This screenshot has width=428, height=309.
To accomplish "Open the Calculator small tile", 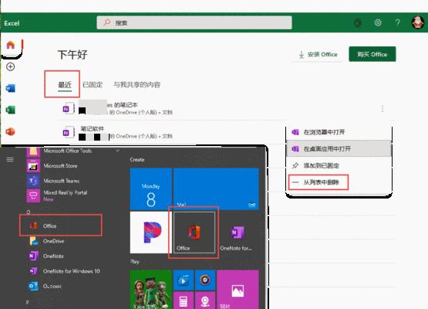I will tap(184, 301).
